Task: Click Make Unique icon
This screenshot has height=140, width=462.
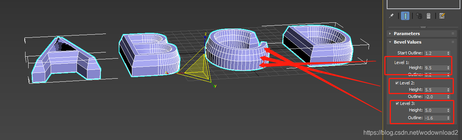Action: click(419, 16)
